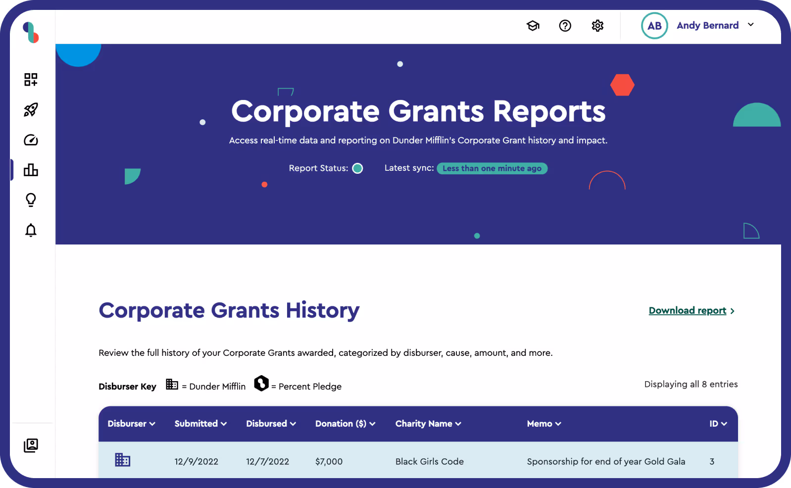Sort table by Disburser column
Image resolution: width=791 pixels, height=488 pixels.
pyautogui.click(x=132, y=424)
